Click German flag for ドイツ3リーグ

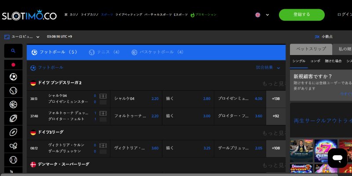tap(33, 132)
